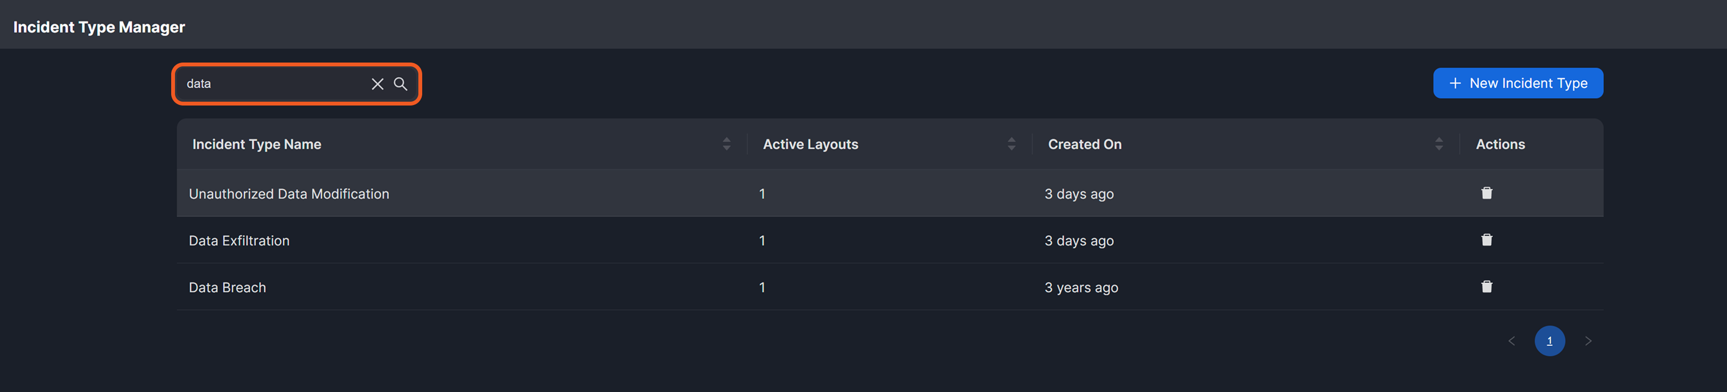Click the trash icon for Data Breach
The height and width of the screenshot is (392, 1727).
coord(1487,287)
